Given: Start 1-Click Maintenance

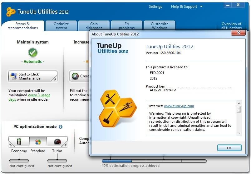Looking at the screenshot, I should tap(33, 76).
